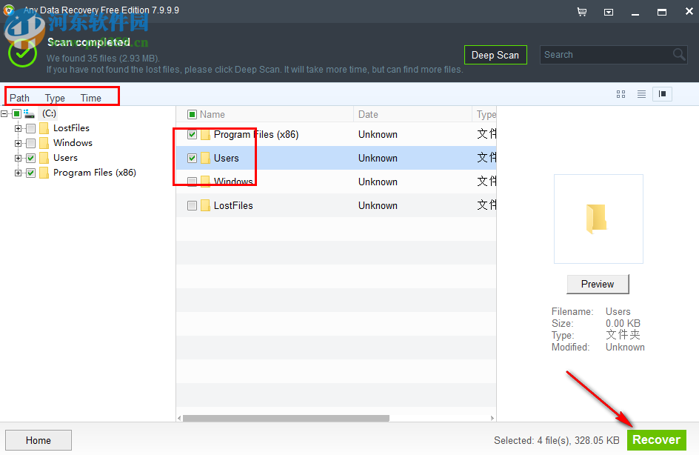Select the details-with-preview view icon

661,94
